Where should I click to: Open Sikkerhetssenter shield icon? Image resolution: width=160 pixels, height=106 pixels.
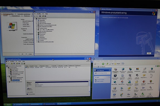pyautogui.click(x=151, y=82)
